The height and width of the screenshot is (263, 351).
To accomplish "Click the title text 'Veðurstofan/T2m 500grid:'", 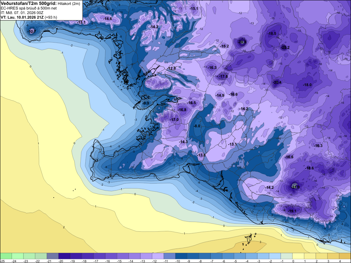I will (x=29, y=4).
